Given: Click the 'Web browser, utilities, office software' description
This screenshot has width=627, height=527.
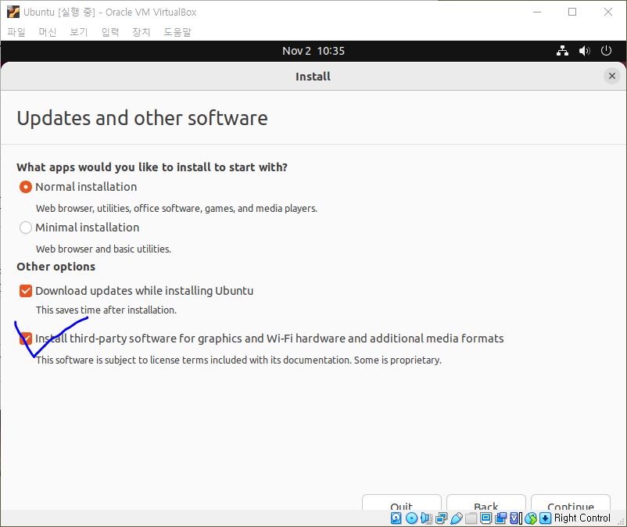Looking at the screenshot, I should tap(177, 208).
